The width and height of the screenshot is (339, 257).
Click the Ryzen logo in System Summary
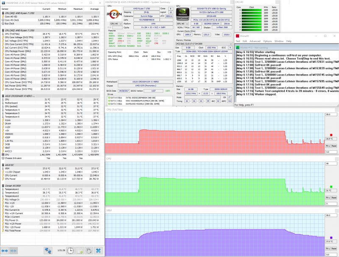point(114,14)
